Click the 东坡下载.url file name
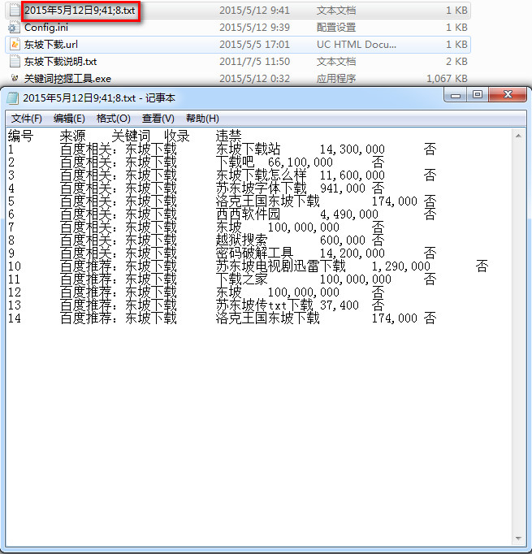 click(x=51, y=45)
